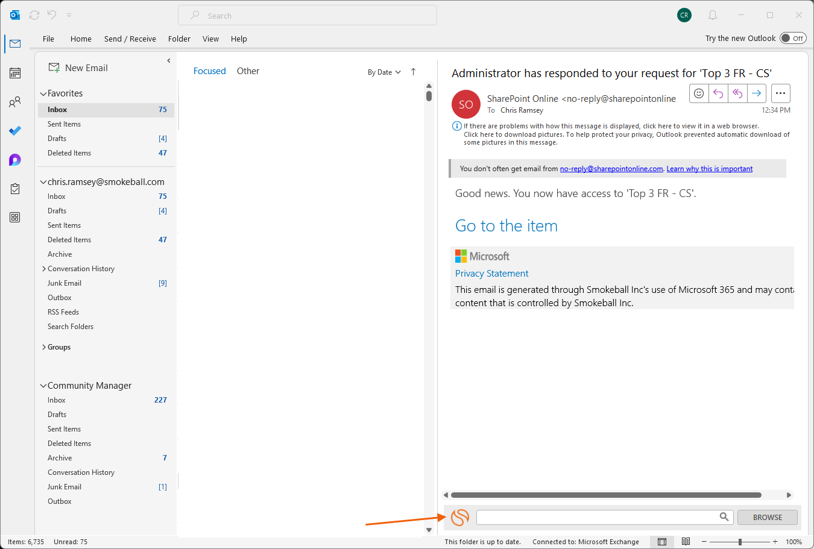
Task: Open the Tasks clipboard icon
Action: coord(15,189)
